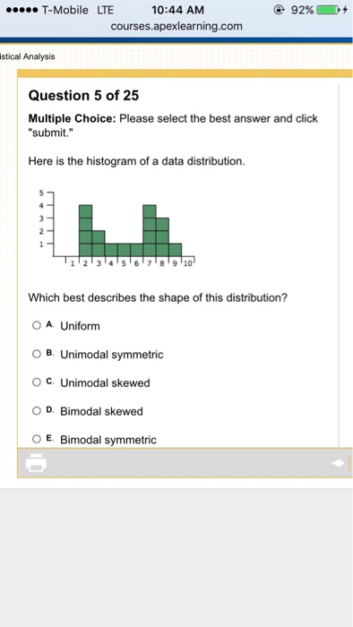Select radio button D Bimodal skewed

pos(37,410)
